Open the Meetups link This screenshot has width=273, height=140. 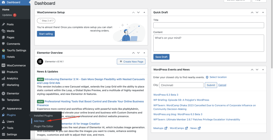click(158, 128)
